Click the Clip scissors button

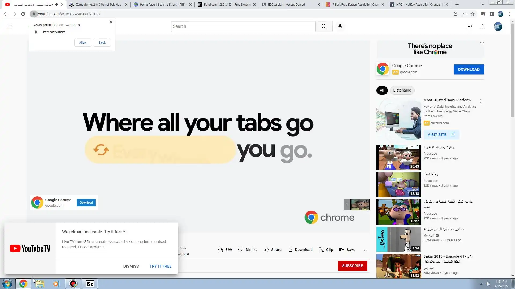pyautogui.click(x=326, y=250)
